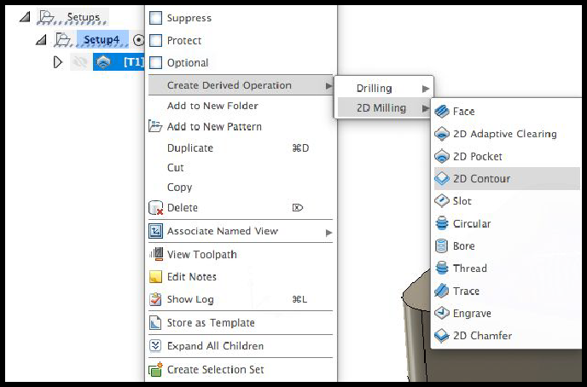The height and width of the screenshot is (387, 587).
Task: Open the Associate Named View submenu arrow
Action: tap(328, 233)
